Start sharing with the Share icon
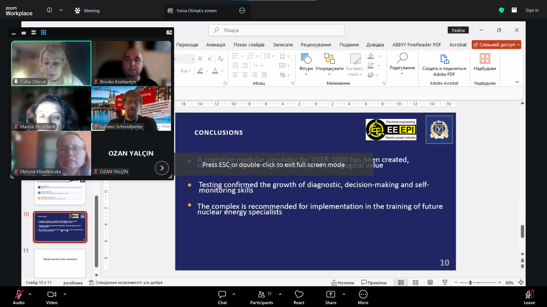Viewport: 547px width, 307px height. click(x=330, y=294)
